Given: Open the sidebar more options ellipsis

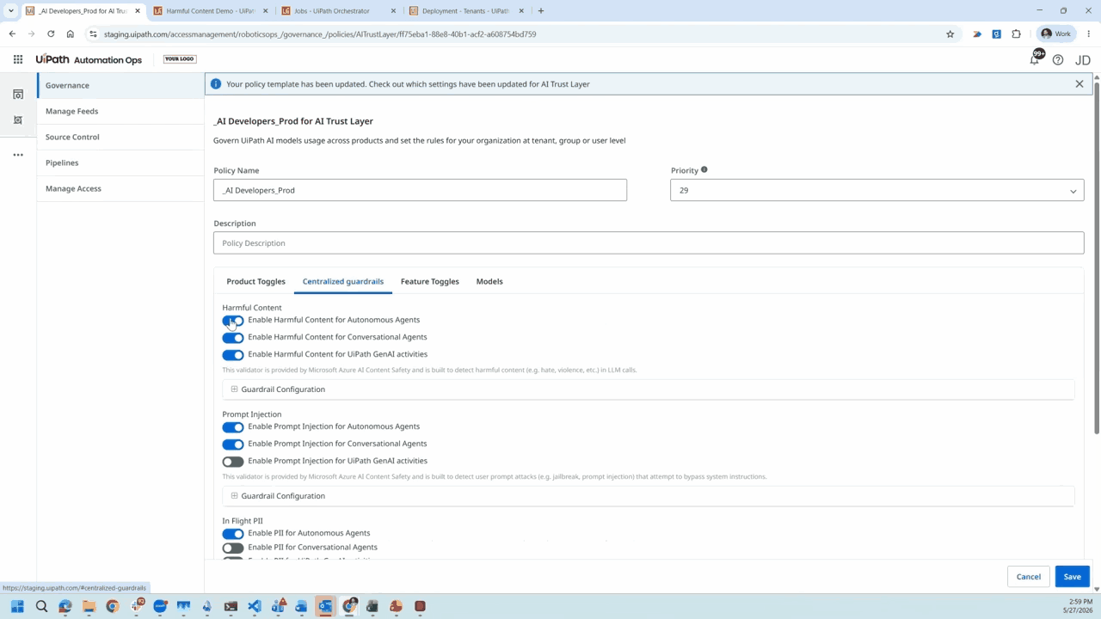Looking at the screenshot, I should [x=18, y=155].
